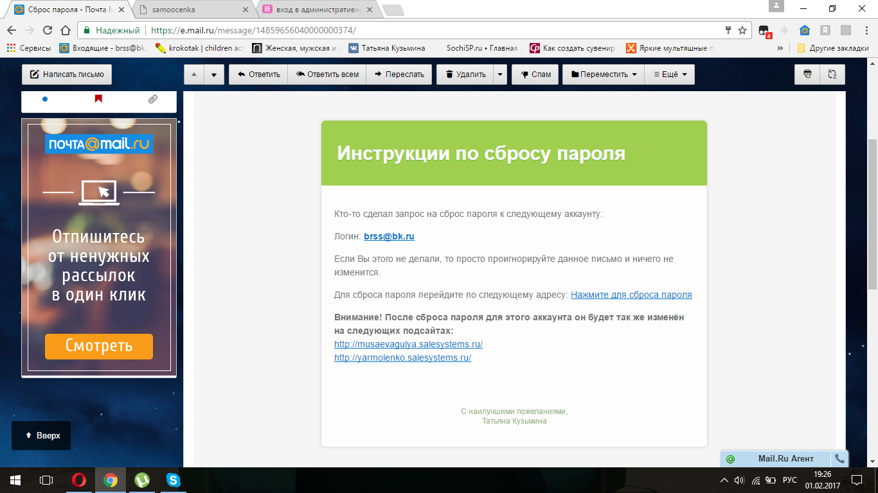Image resolution: width=878 pixels, height=493 pixels.
Task: Filter by paperclip attachments icon
Action: (152, 99)
